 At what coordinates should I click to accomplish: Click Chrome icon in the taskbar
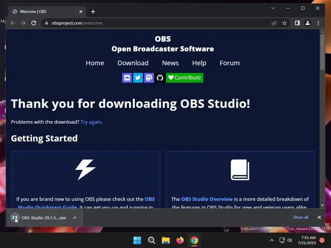(194, 240)
